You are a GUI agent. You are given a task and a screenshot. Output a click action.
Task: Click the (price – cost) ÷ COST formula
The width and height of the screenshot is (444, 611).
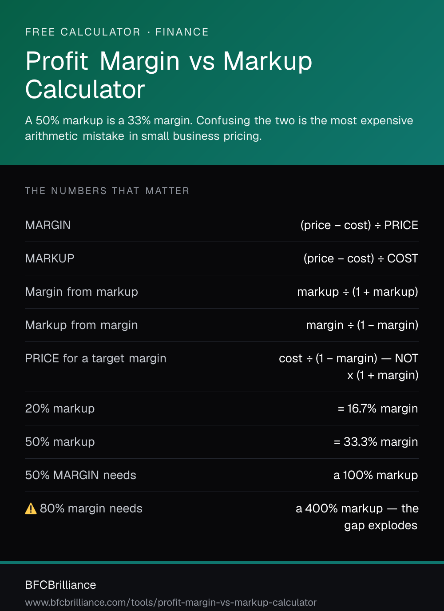361,258
